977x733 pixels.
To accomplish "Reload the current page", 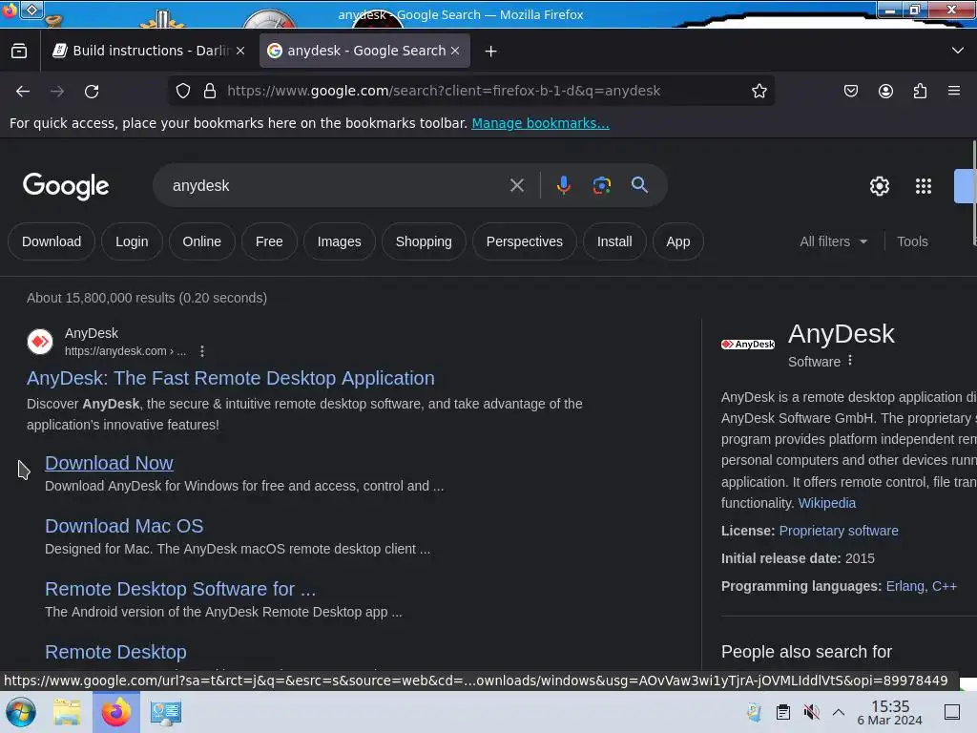I will click(92, 91).
